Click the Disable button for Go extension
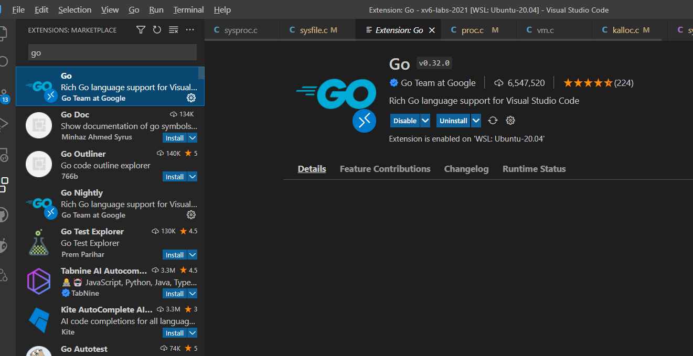This screenshot has width=693, height=356. point(405,121)
